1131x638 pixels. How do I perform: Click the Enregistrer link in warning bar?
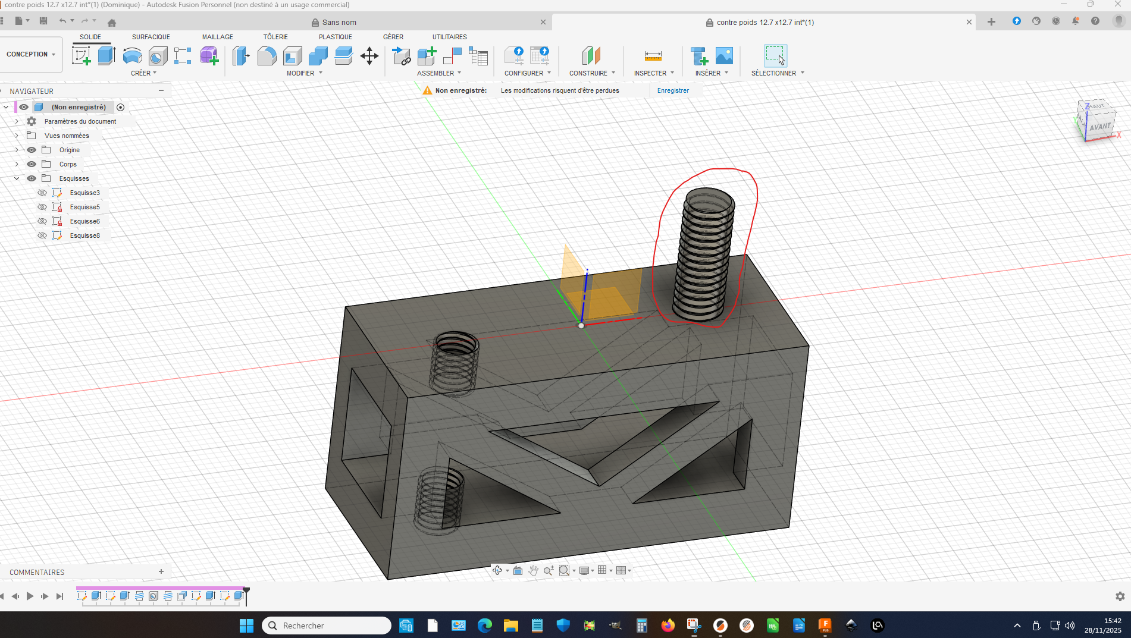[x=673, y=90]
